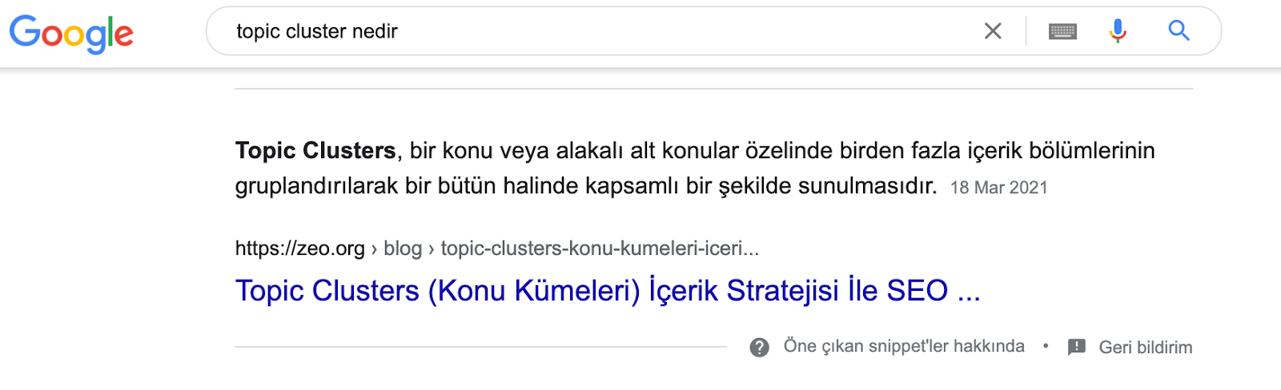Screen dimensions: 1281x390
Task: Clear the search query with X icon
Action: point(993,31)
